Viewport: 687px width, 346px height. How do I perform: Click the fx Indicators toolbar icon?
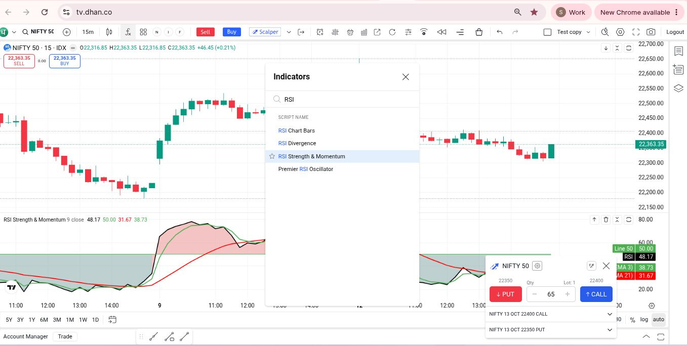(128, 32)
